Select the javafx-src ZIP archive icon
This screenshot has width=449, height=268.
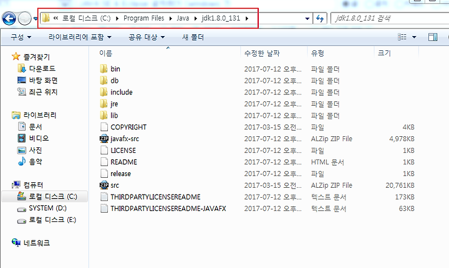[x=104, y=139]
